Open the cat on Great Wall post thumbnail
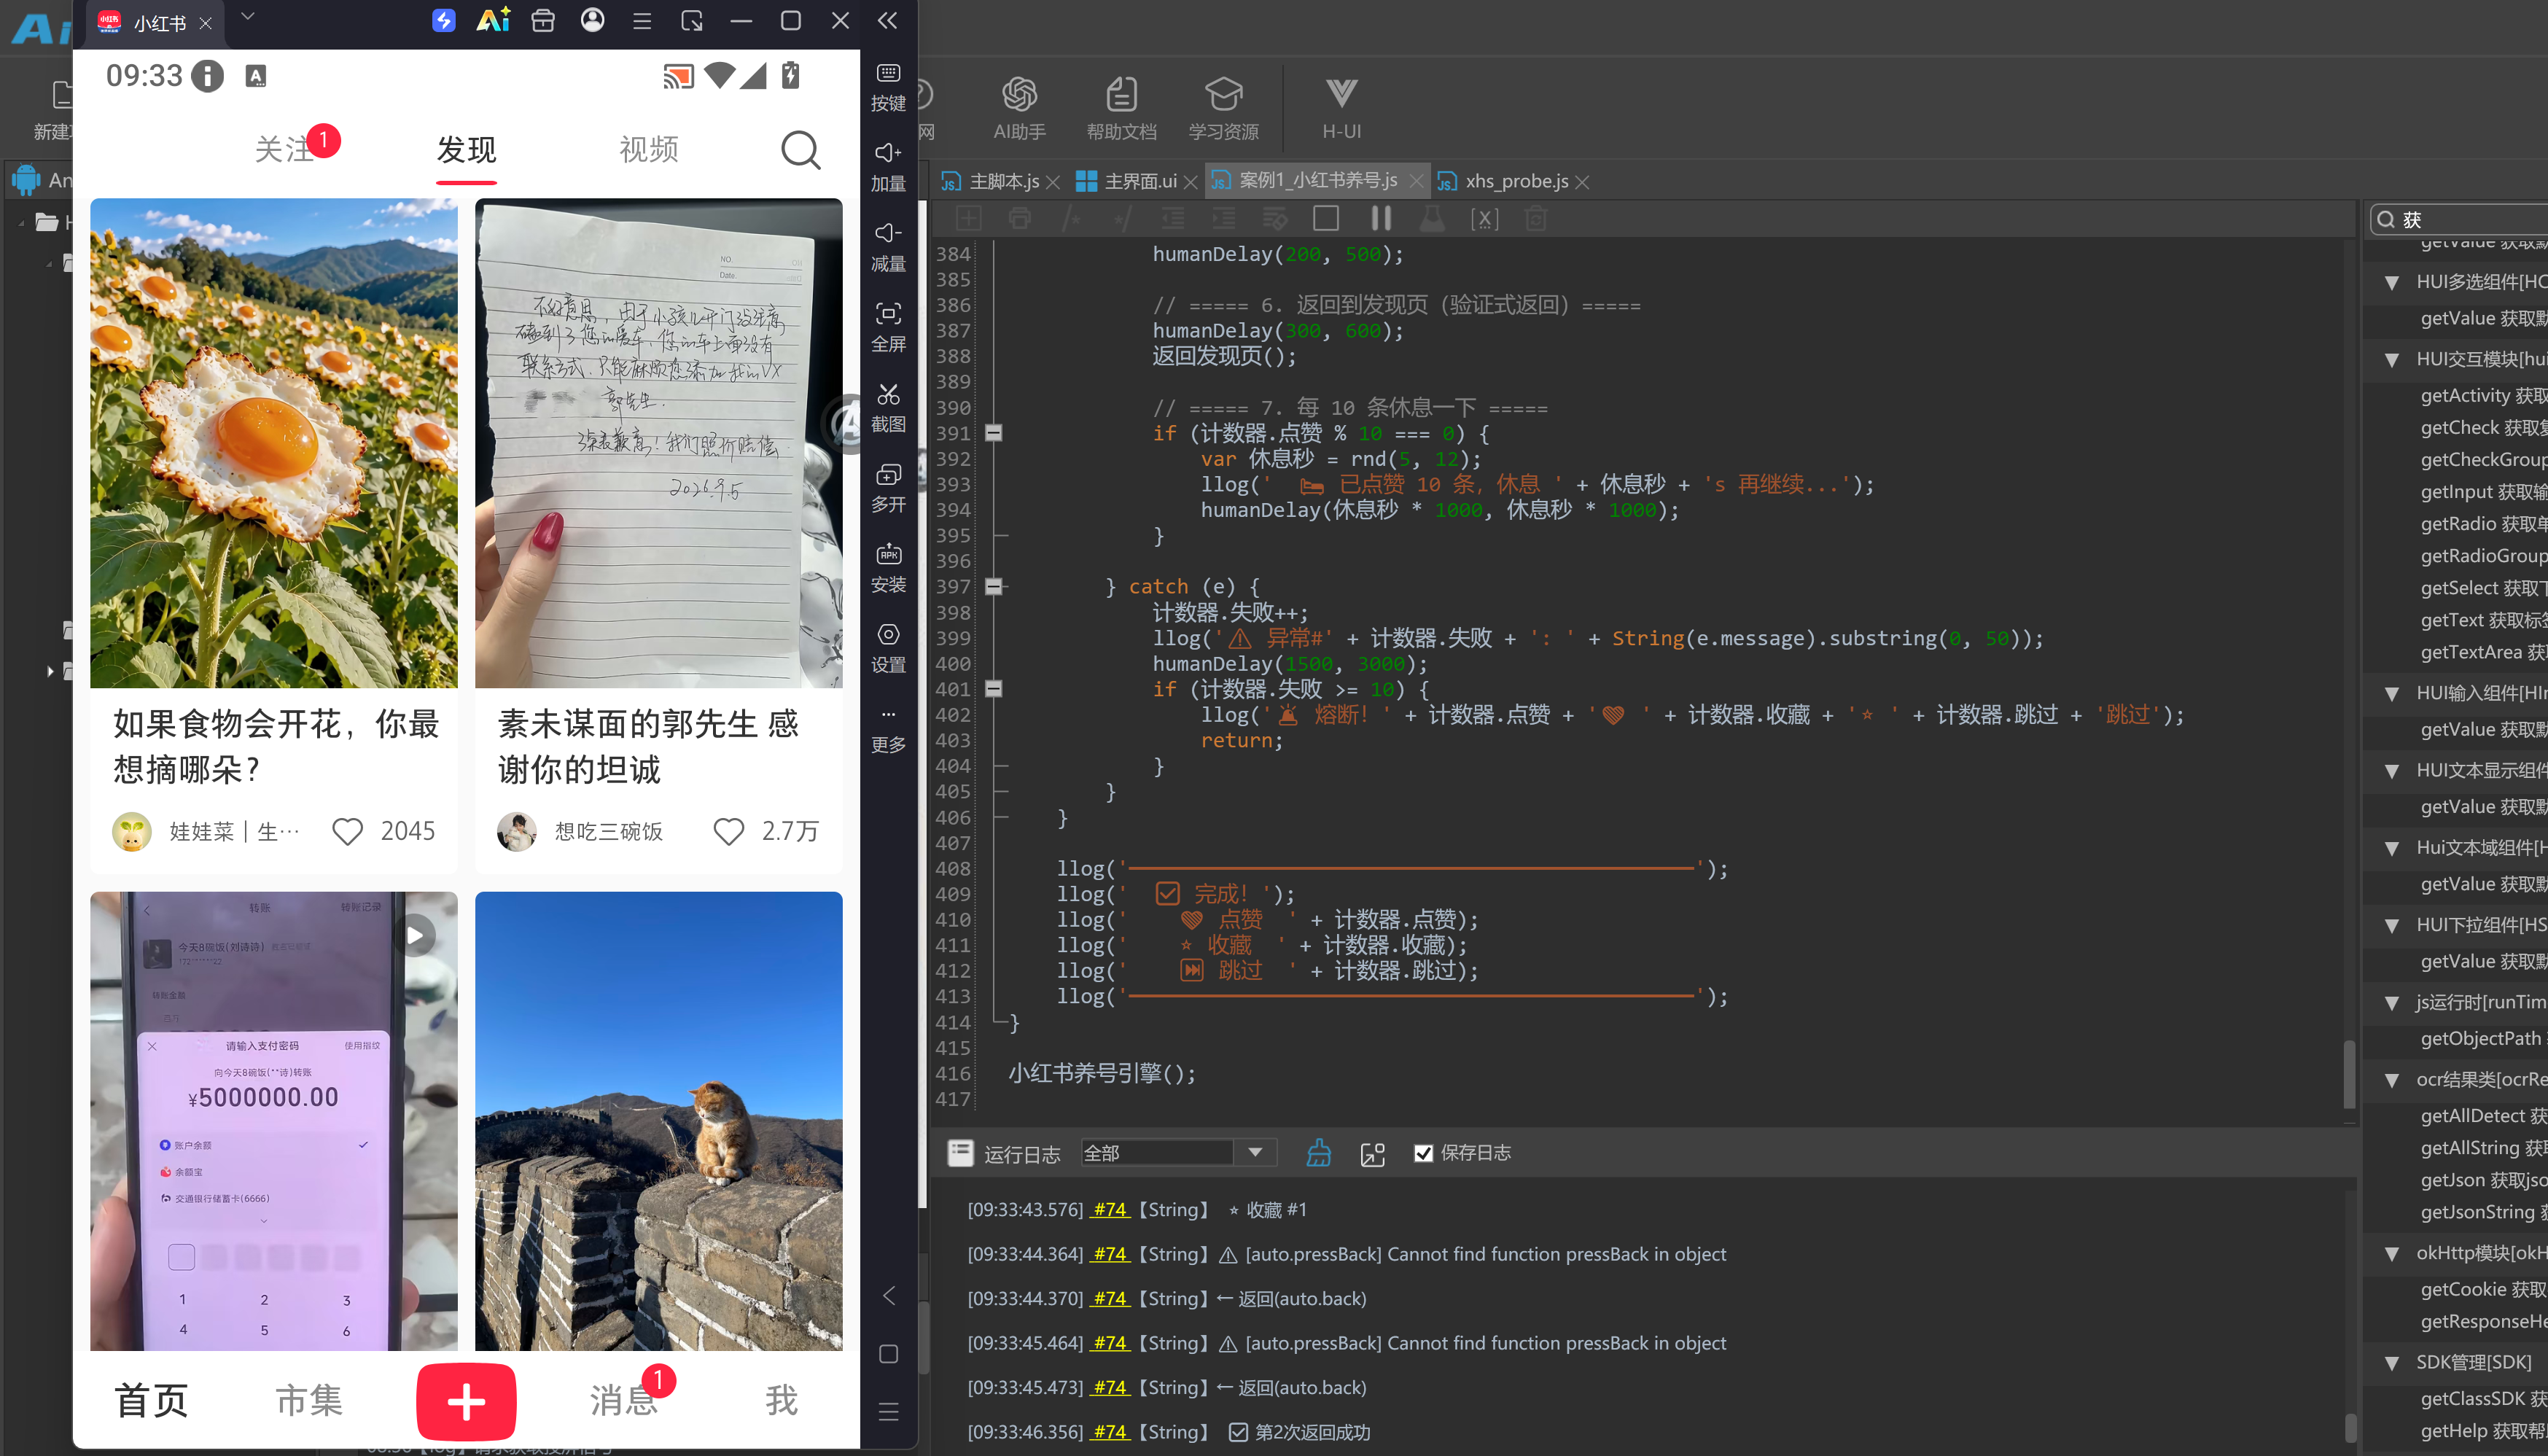 coord(658,1121)
